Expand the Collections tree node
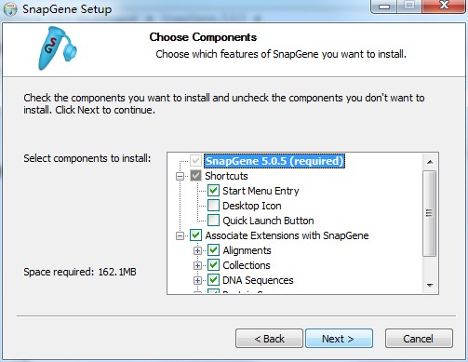This screenshot has width=468, height=362. [197, 265]
